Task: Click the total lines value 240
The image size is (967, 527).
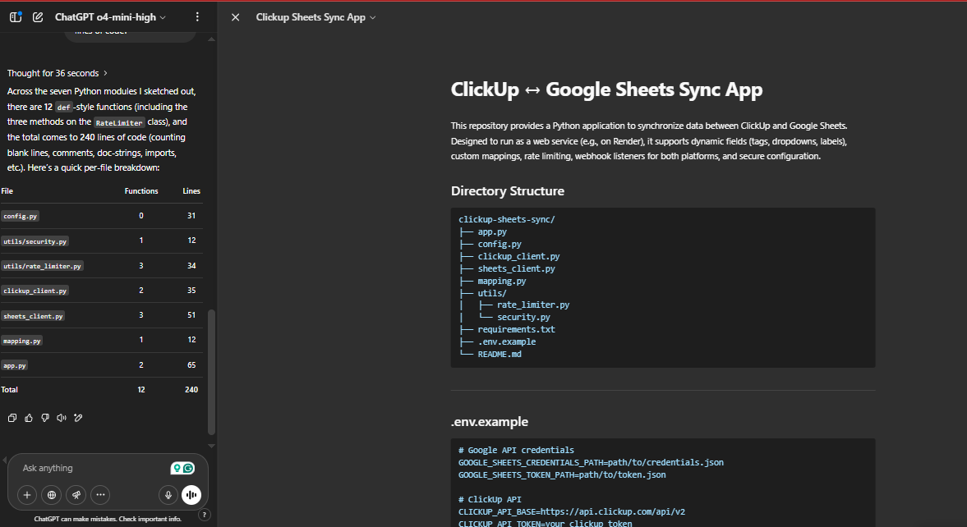Action: [x=191, y=390]
